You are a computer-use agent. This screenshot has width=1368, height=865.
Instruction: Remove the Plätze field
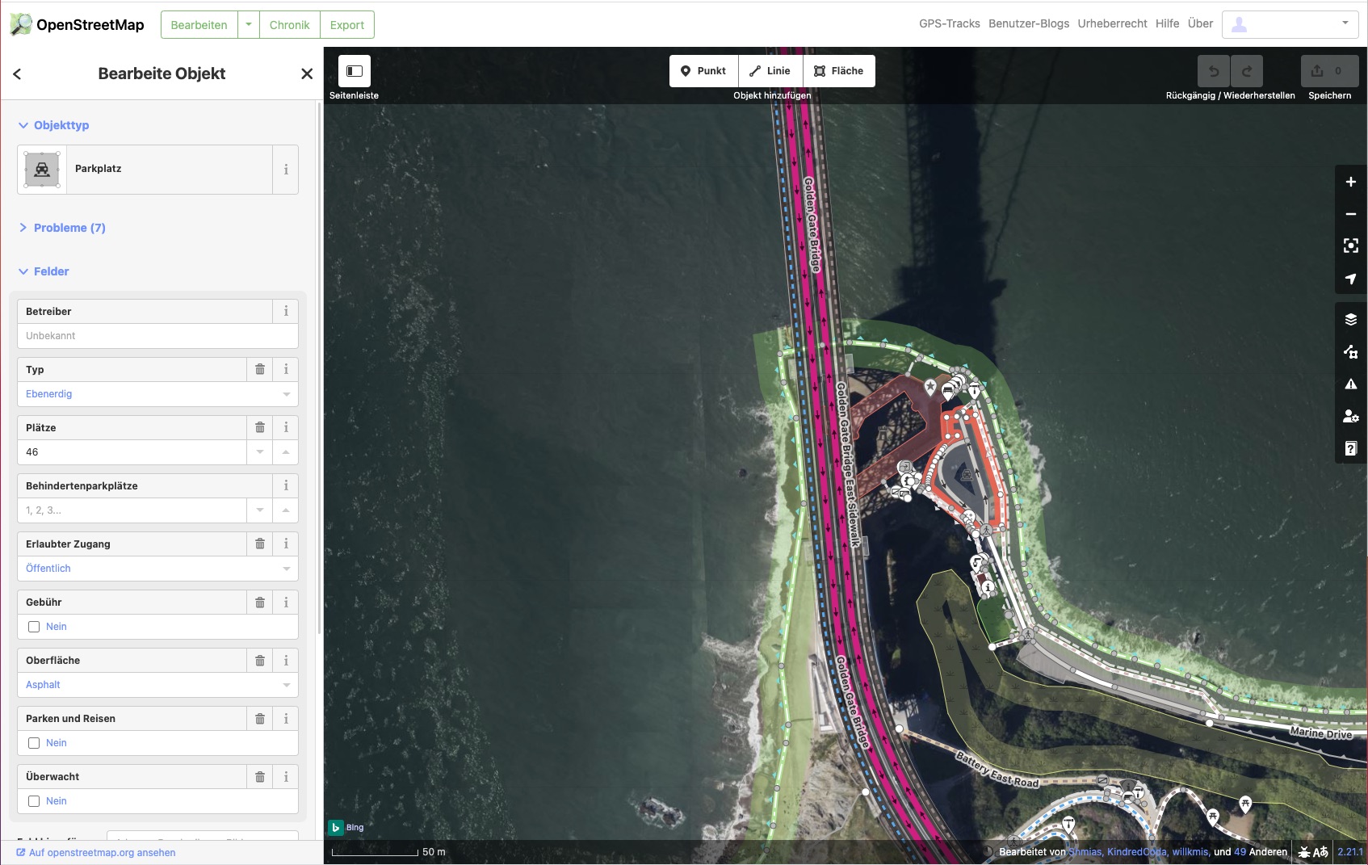(x=260, y=428)
